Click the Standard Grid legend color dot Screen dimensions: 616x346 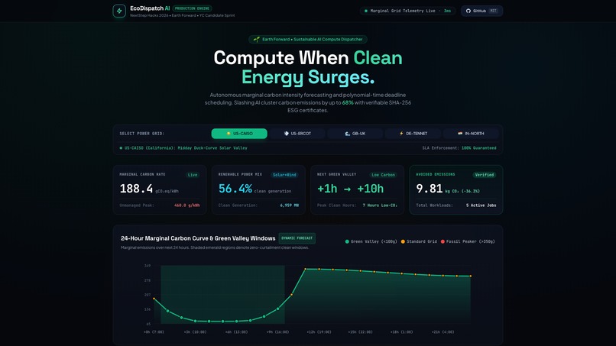pyautogui.click(x=403, y=241)
